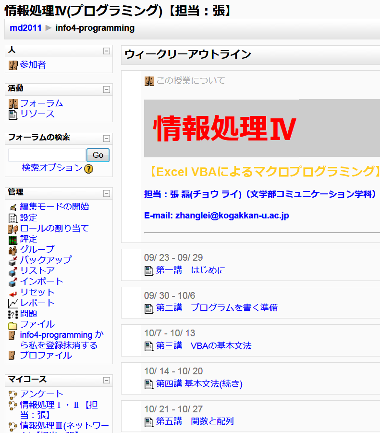Click into the forum search field
Viewport: 380px width, 433px height.
[x=47, y=155]
